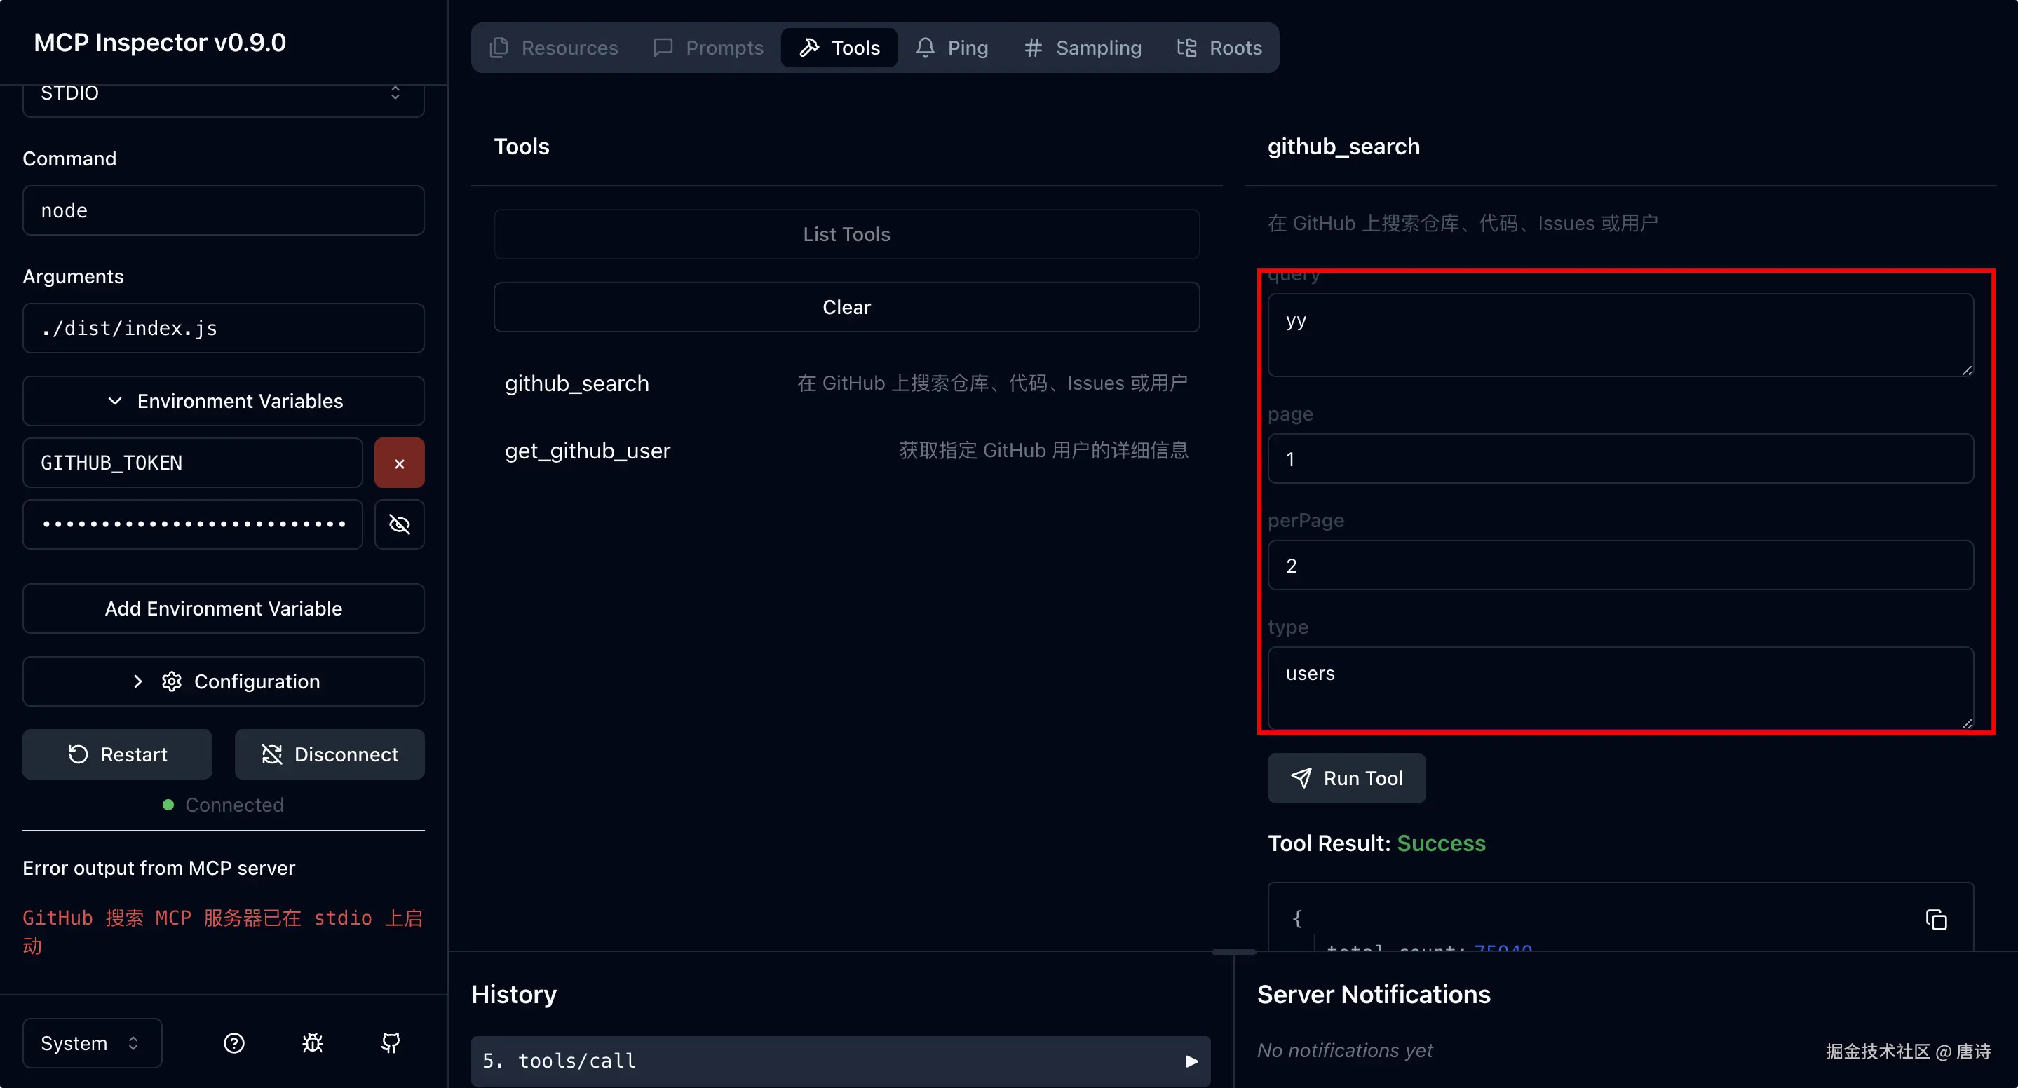Click the perPage input field
This screenshot has width=2018, height=1088.
pos(1619,566)
